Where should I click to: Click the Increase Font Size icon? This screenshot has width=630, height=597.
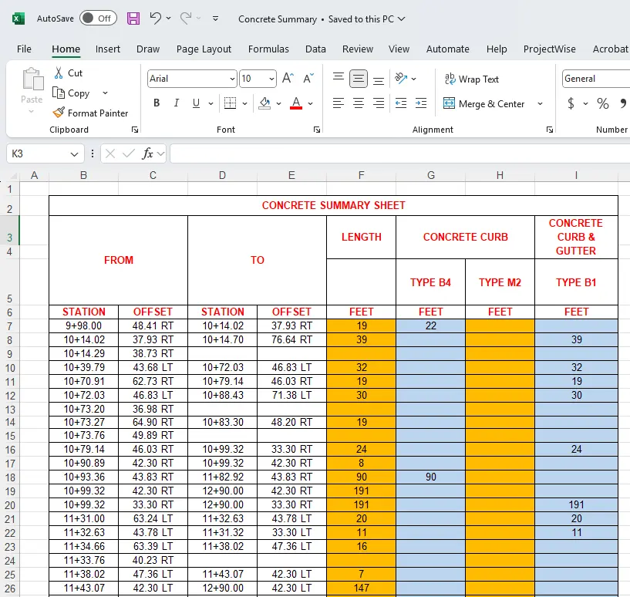(x=288, y=79)
